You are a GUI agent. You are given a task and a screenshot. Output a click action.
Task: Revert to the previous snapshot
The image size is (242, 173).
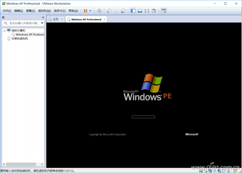[x=116, y=11]
